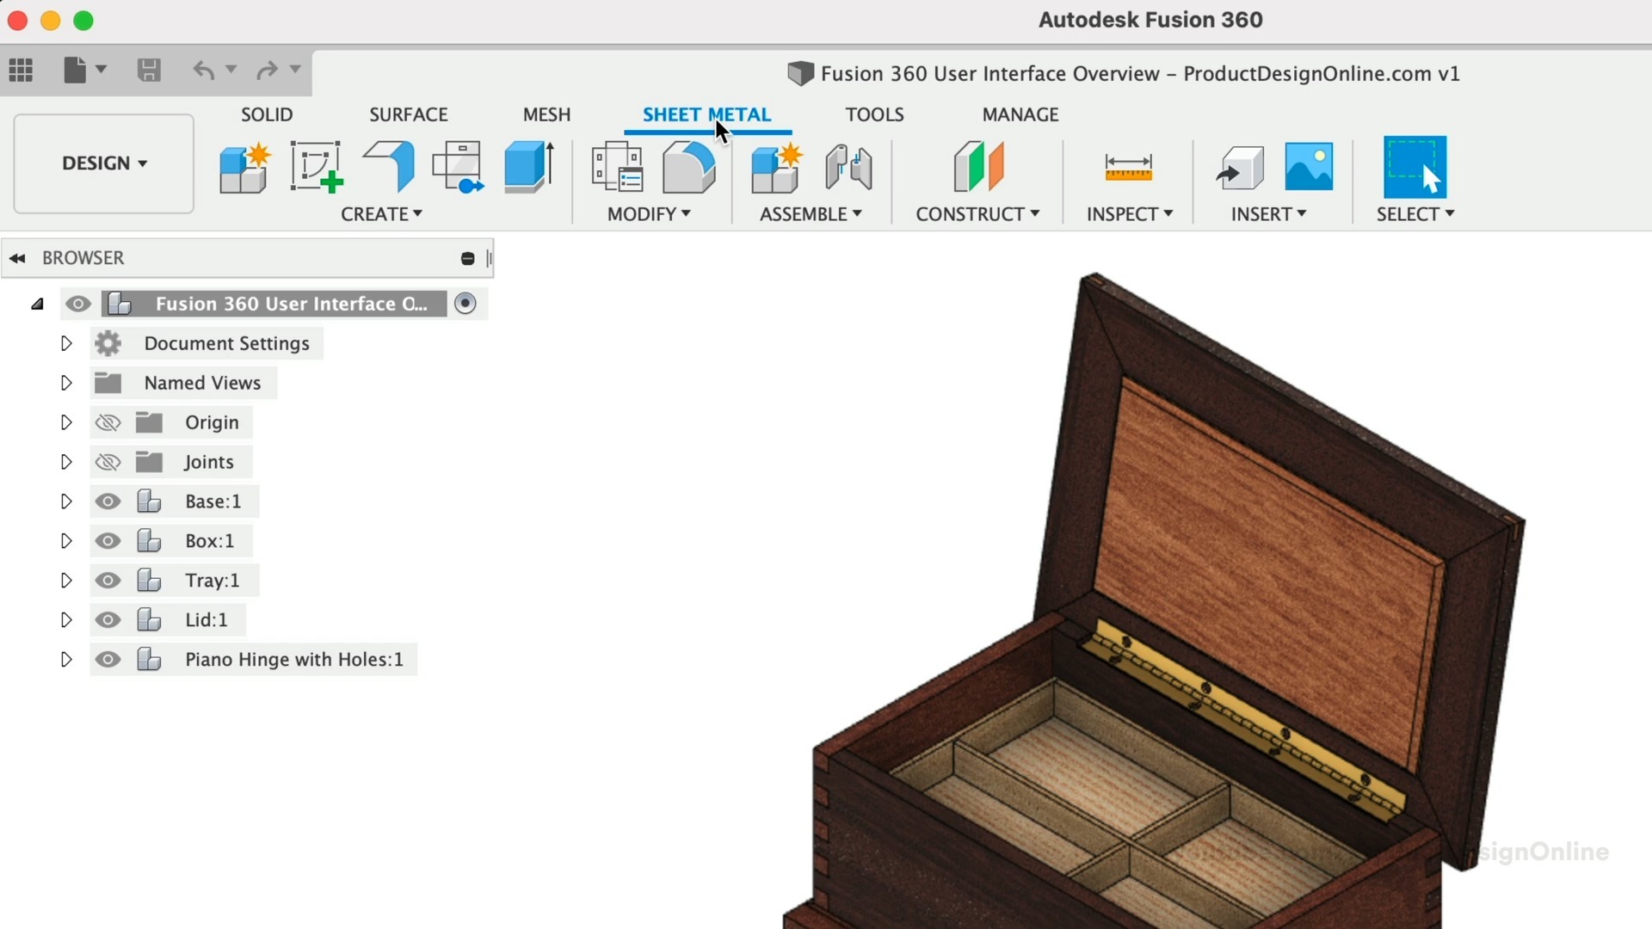Screen dimensions: 1652x929
Task: Click the Named Views folder icon
Action: coord(108,383)
